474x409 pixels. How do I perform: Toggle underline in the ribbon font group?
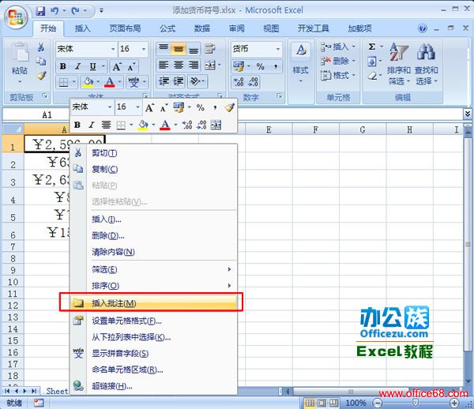pos(93,66)
